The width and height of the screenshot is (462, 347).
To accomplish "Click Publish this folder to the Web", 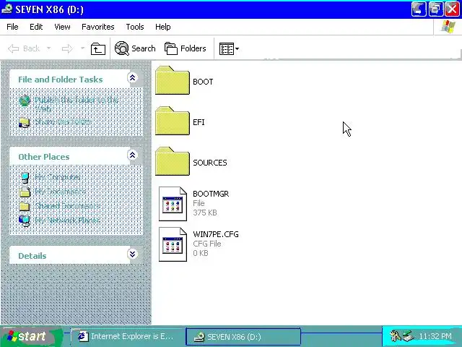I will pyautogui.click(x=77, y=104).
